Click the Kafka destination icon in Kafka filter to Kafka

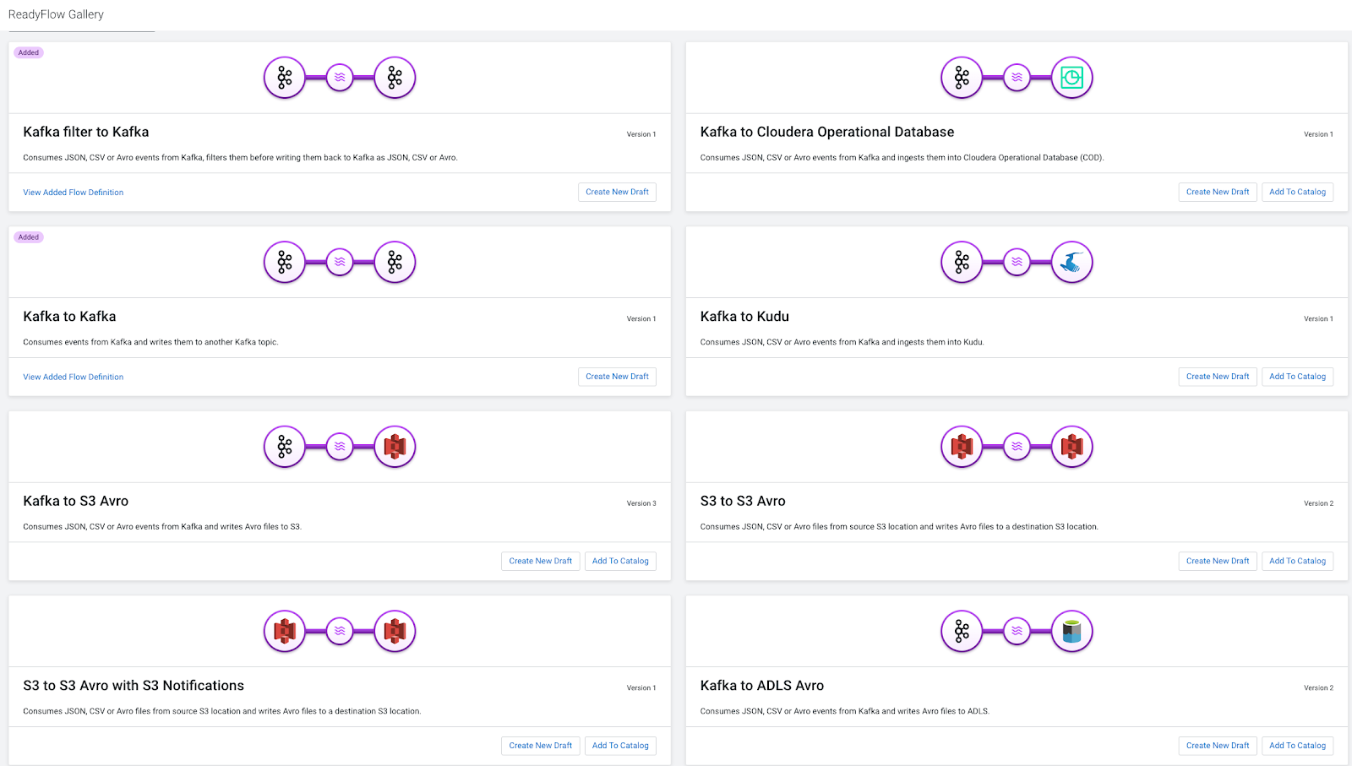(395, 78)
